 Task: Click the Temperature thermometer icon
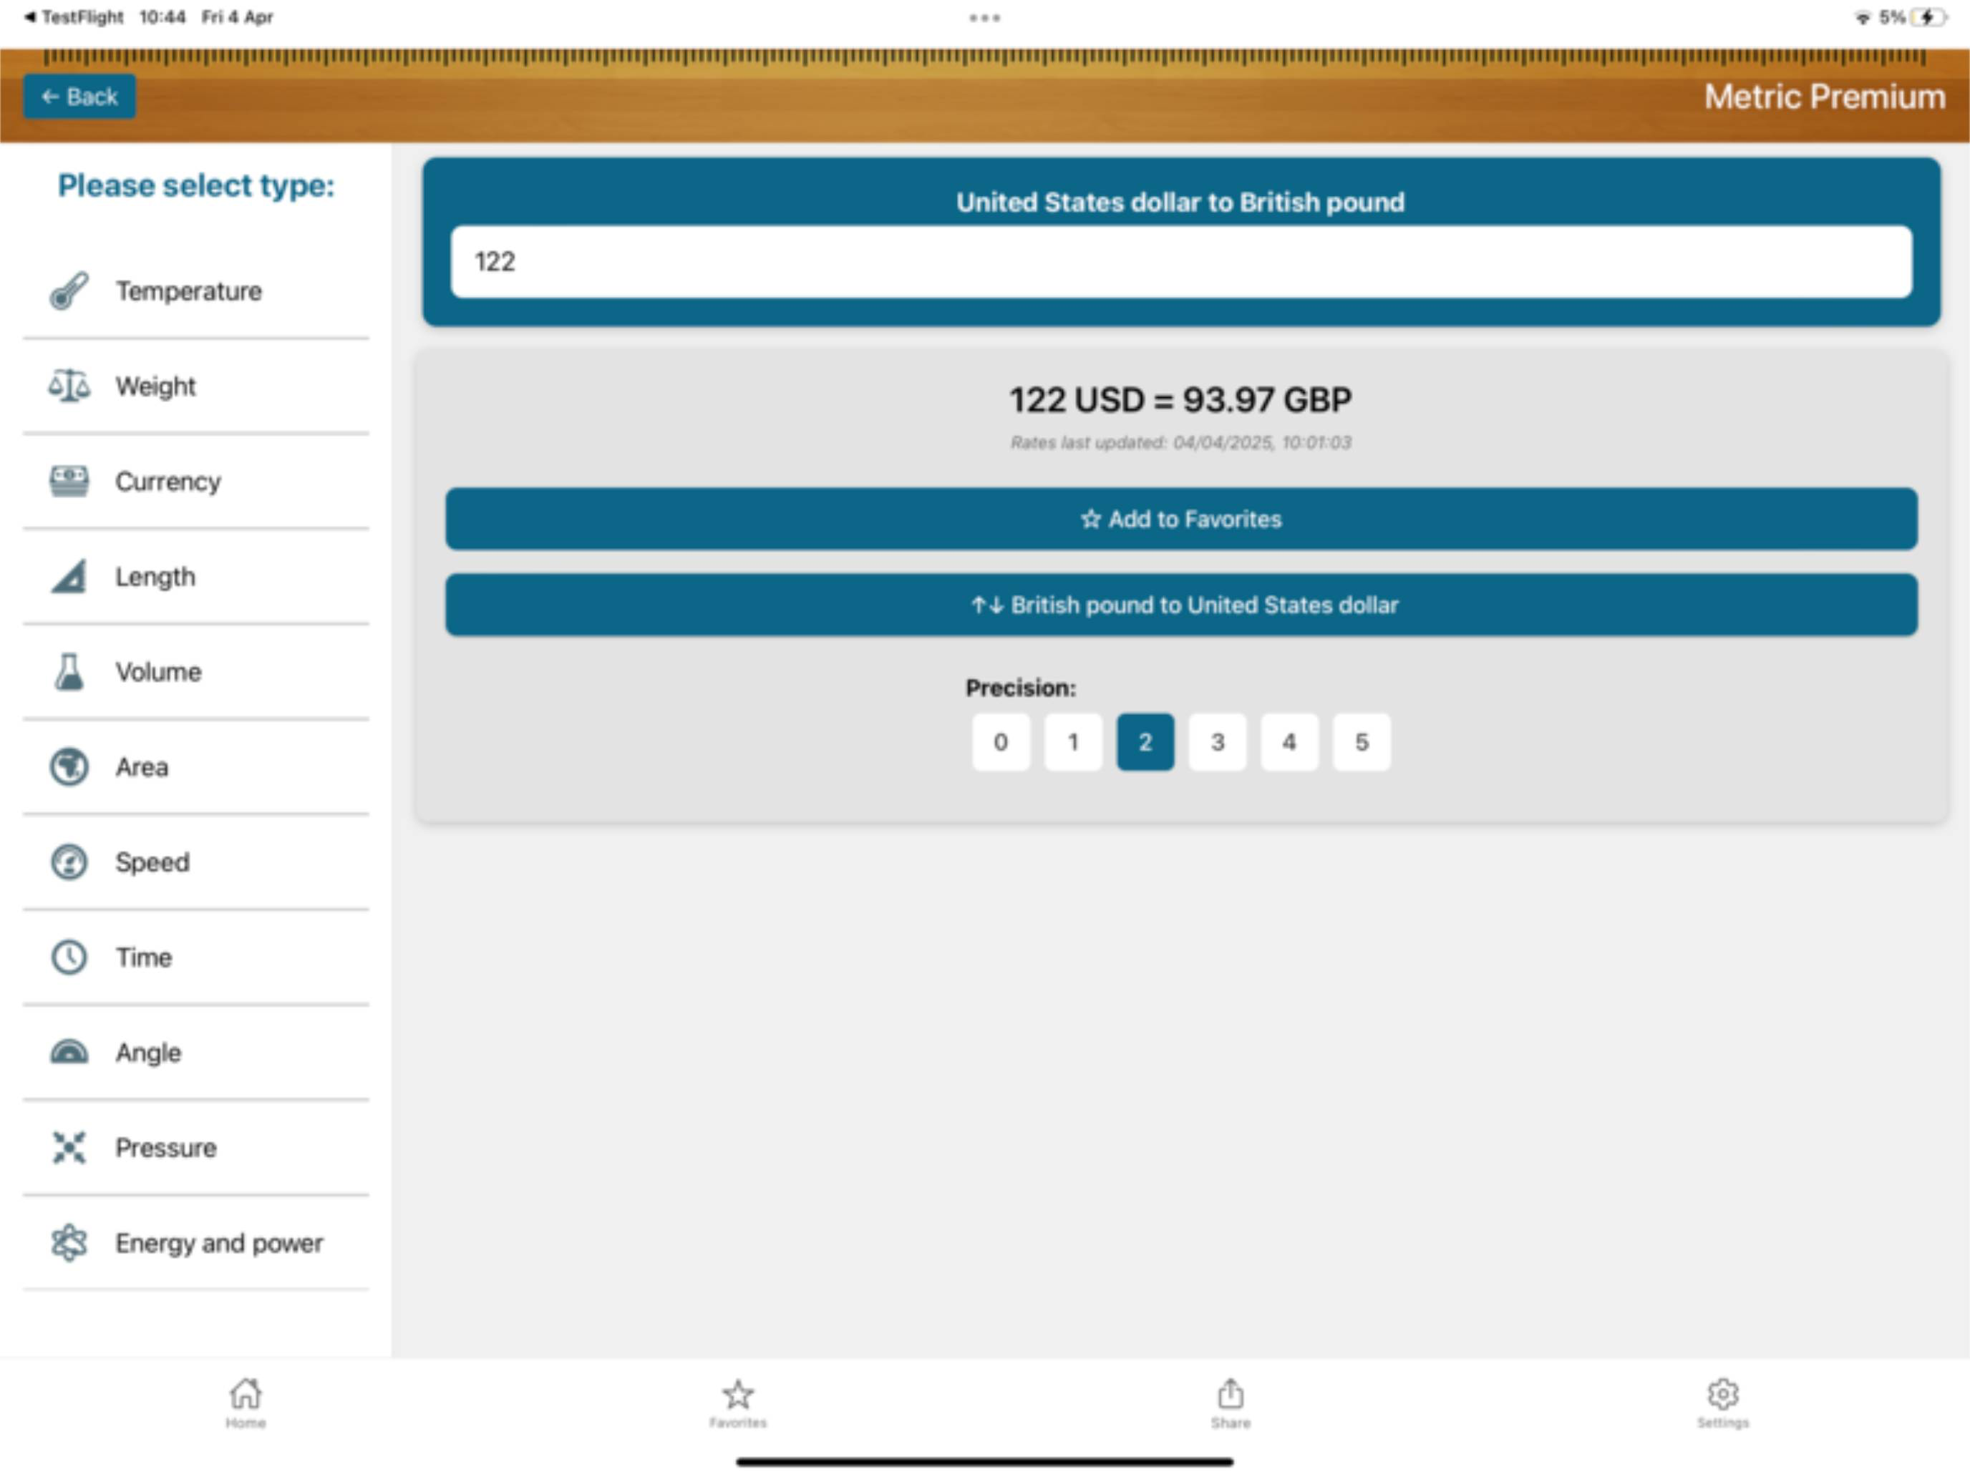[x=69, y=291]
